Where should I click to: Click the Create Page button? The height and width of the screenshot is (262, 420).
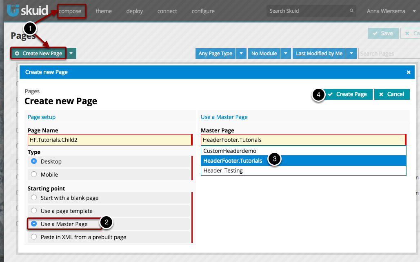pyautogui.click(x=348, y=94)
